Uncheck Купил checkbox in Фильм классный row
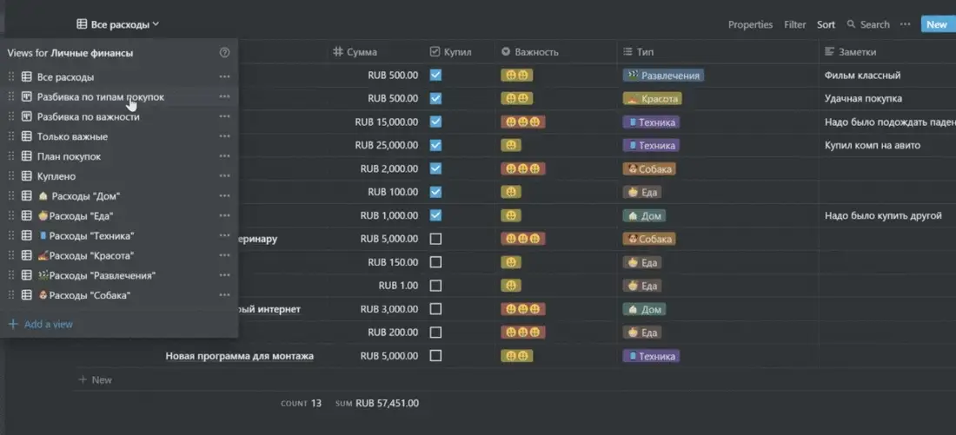The image size is (956, 435). click(435, 75)
